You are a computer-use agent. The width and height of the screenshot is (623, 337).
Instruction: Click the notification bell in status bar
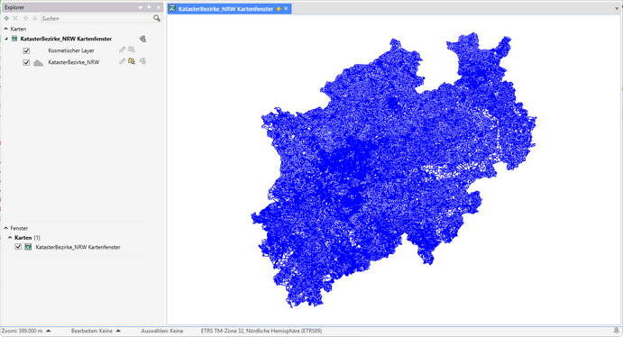coord(617,331)
